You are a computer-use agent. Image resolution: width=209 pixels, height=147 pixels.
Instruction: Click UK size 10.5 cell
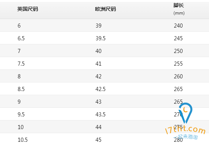(x=22, y=140)
